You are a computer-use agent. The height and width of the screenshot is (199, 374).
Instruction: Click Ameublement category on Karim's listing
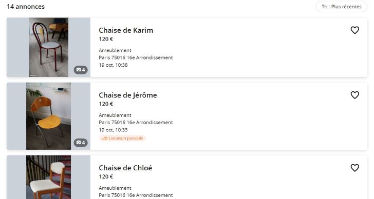[115, 50]
